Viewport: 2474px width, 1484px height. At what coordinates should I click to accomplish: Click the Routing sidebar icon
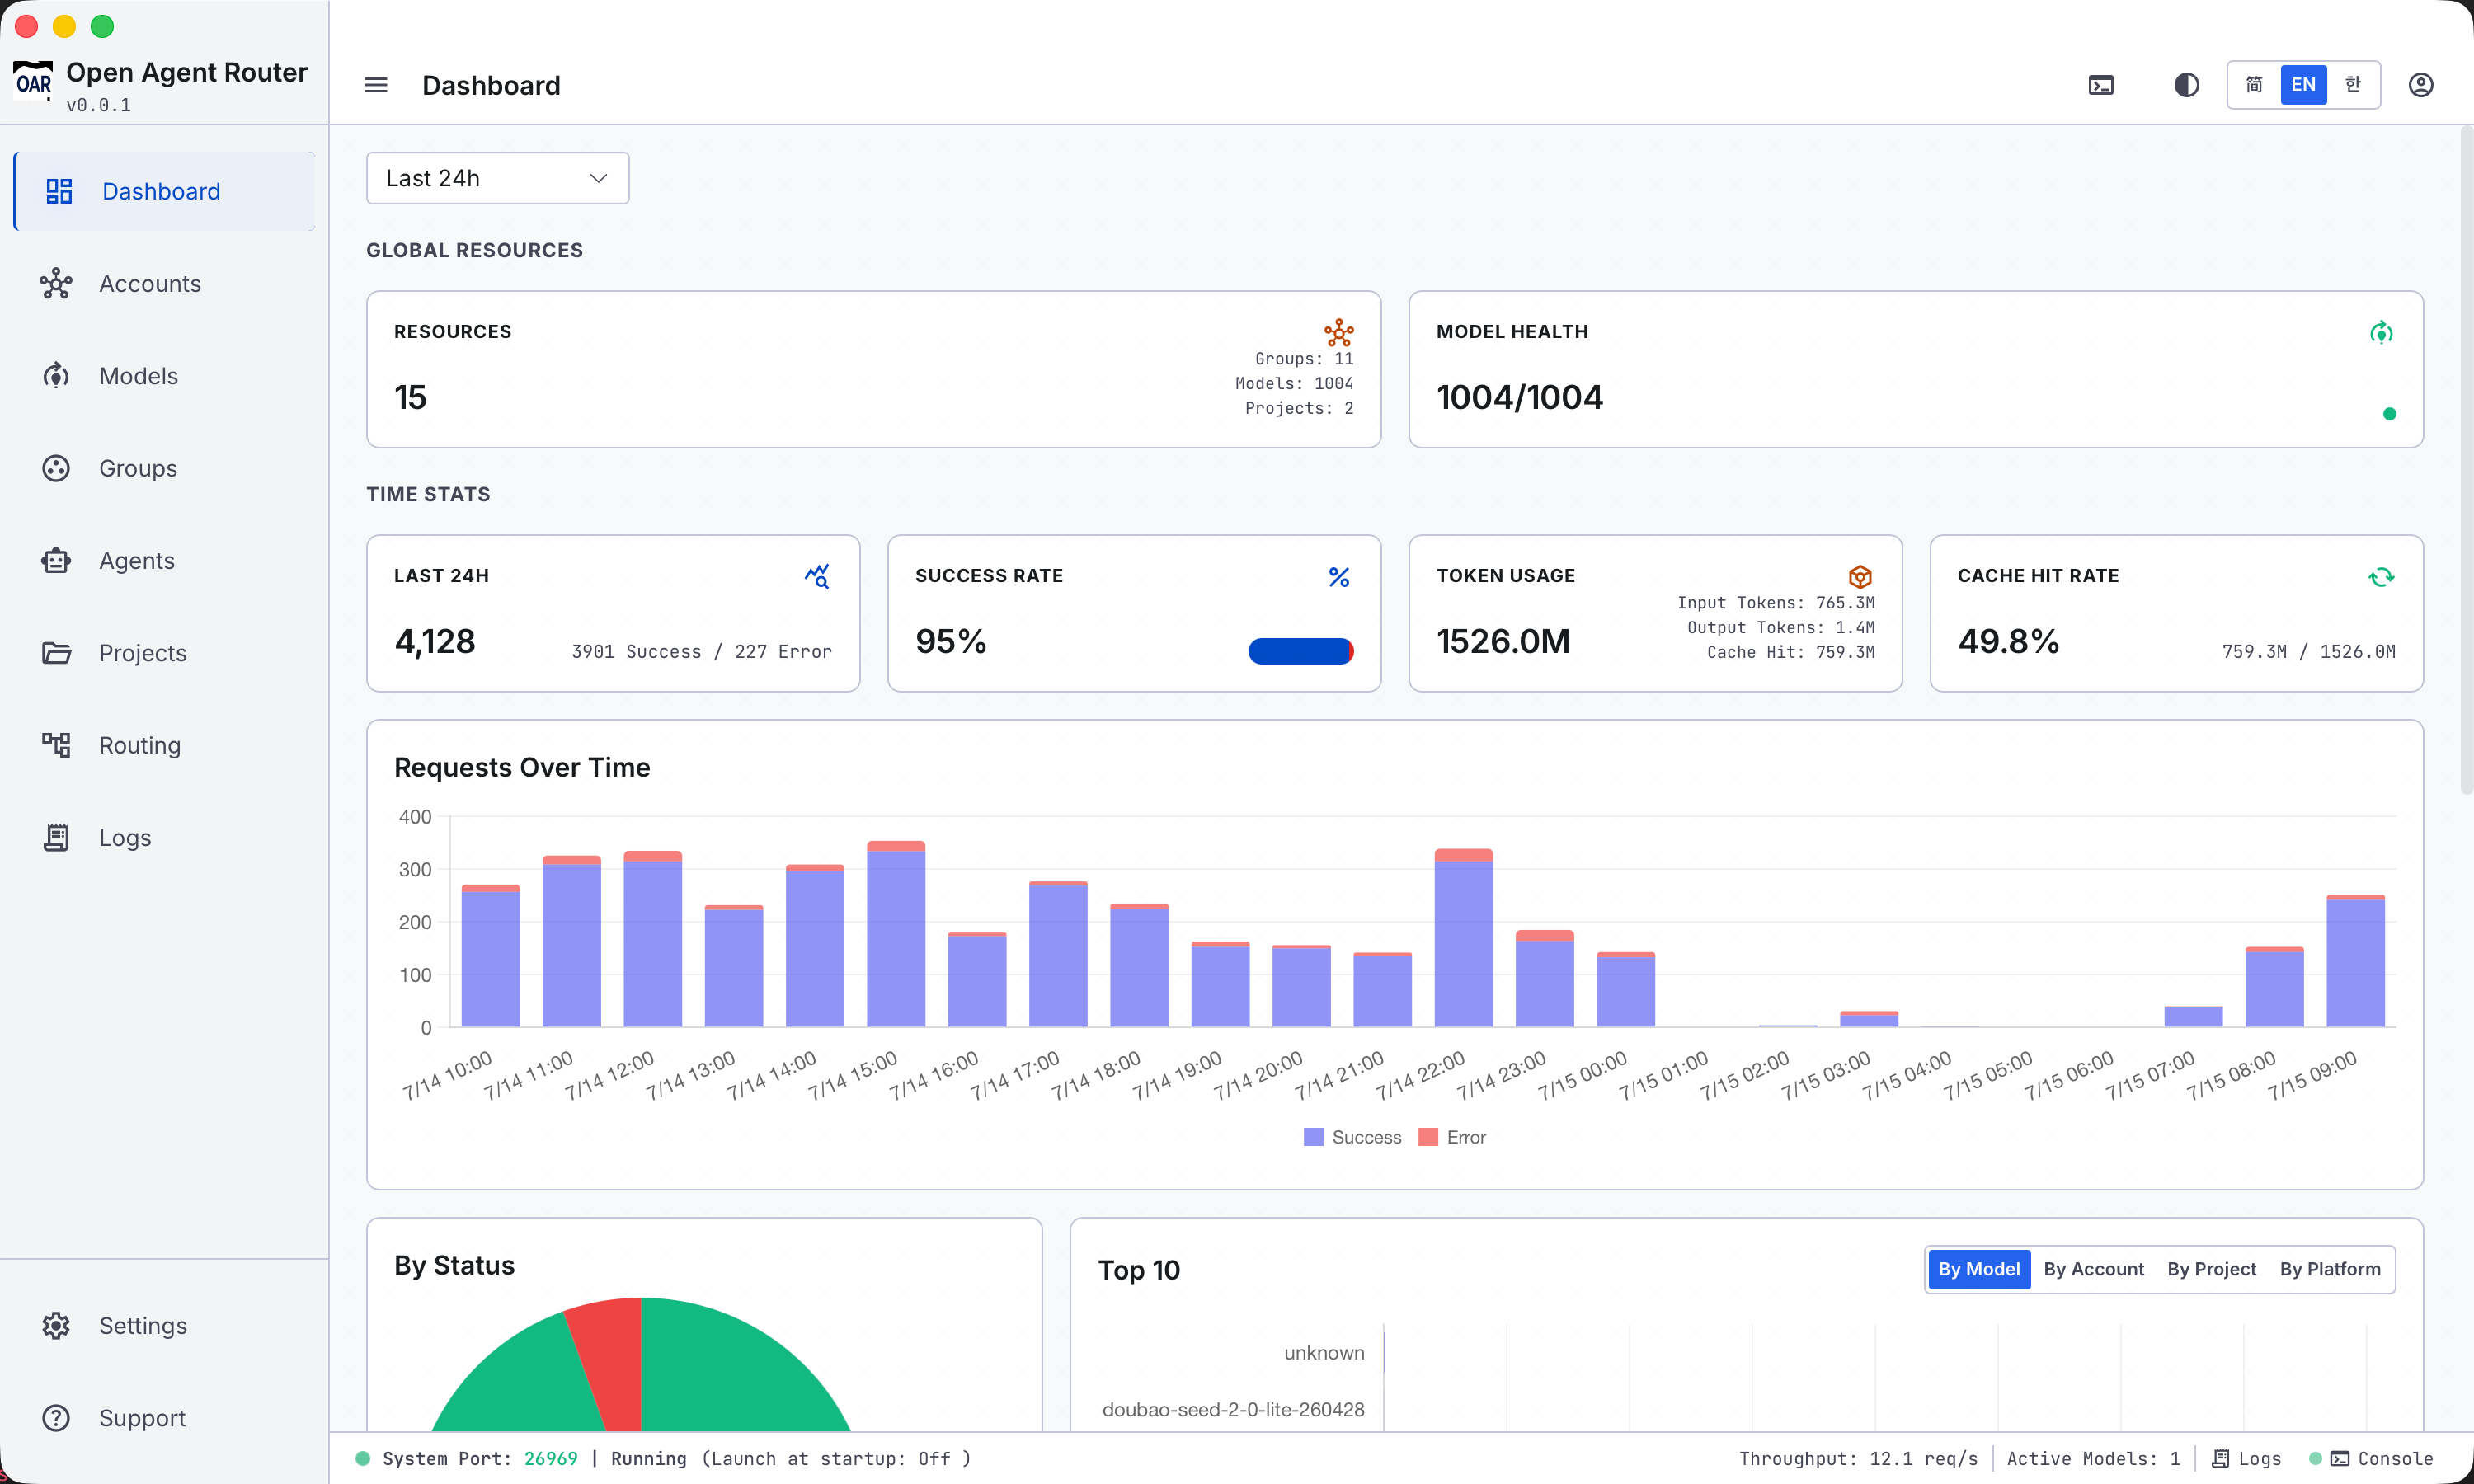tap(56, 745)
